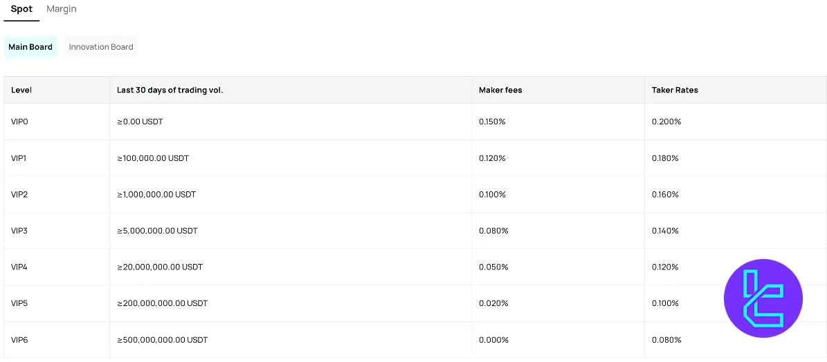Click the ≥100,000.00 USDT volume cell
The width and height of the screenshot is (827, 362).
tap(291, 158)
